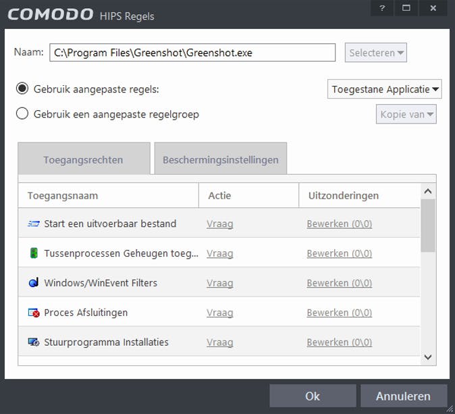
Task: Expand the Selecteren dropdown
Action: (x=376, y=53)
